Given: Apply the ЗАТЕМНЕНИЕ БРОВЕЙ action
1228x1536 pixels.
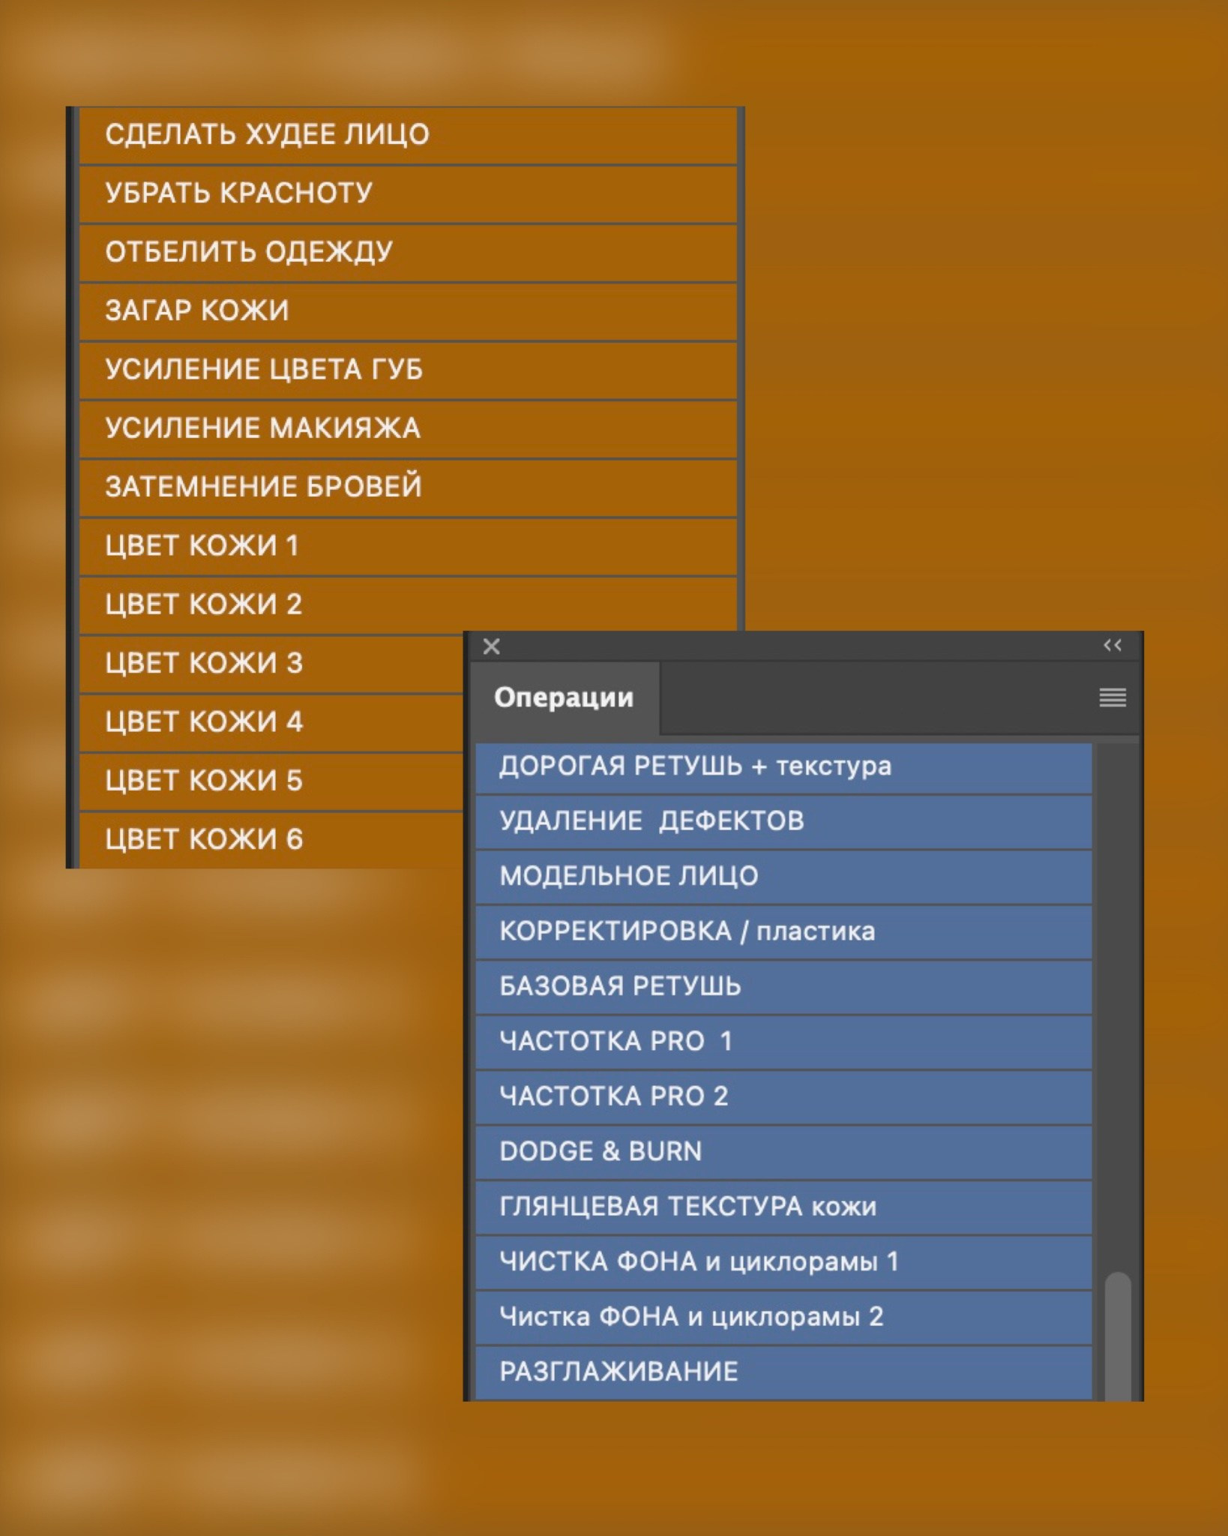Looking at the screenshot, I should pos(408,487).
